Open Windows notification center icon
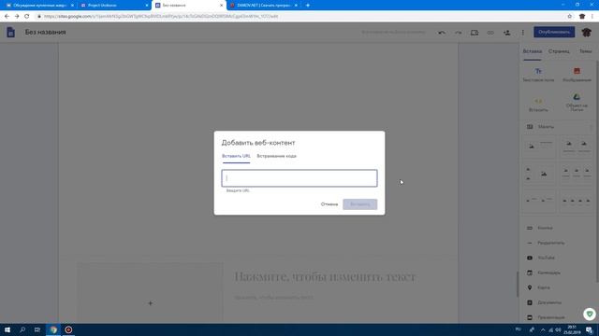599x336 pixels. 589,329
